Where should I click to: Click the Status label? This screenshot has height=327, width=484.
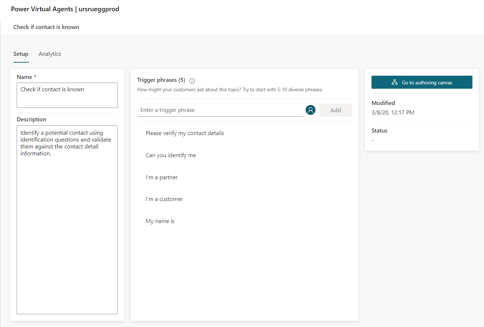click(379, 131)
